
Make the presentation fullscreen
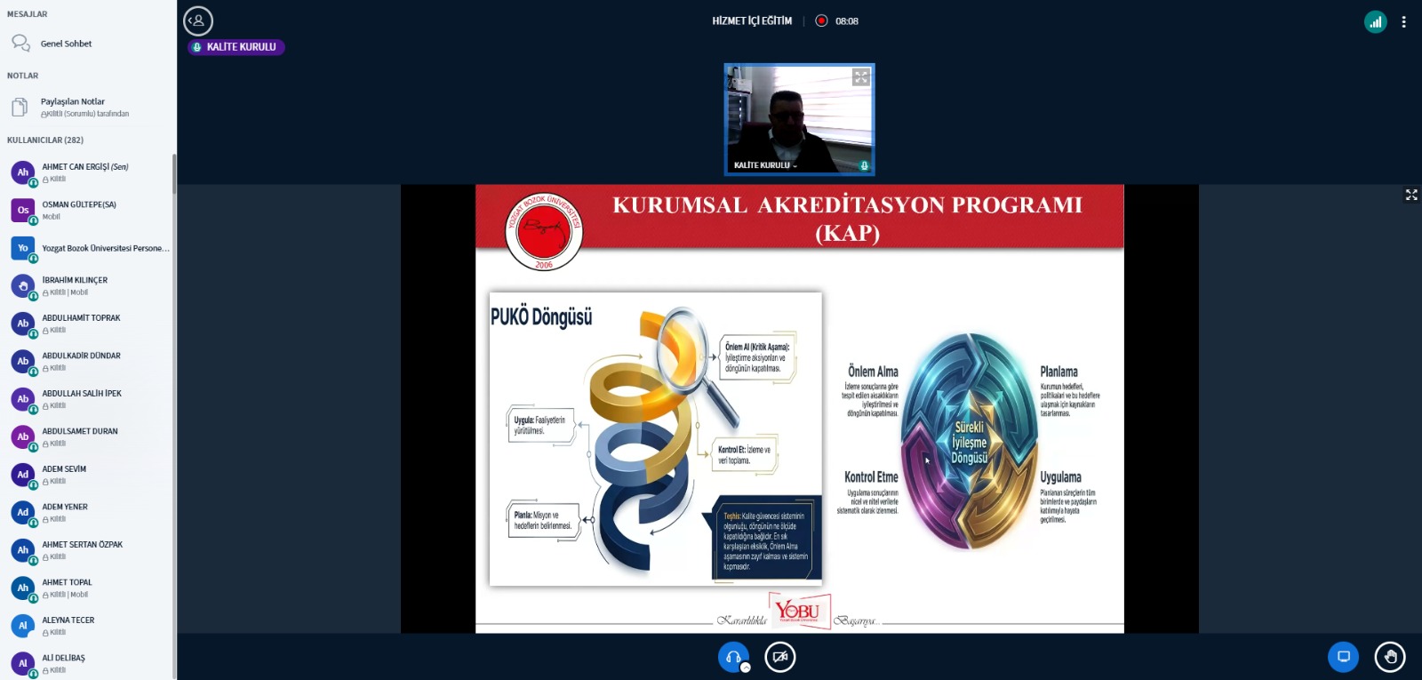click(x=1410, y=195)
